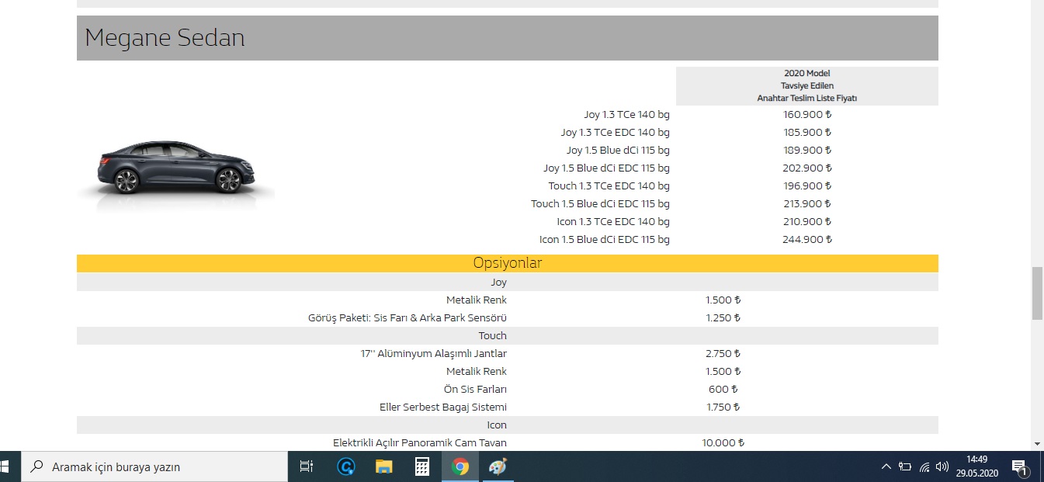1044x482 pixels.
Task: Click the scrollbar down arrow
Action: (x=1037, y=443)
